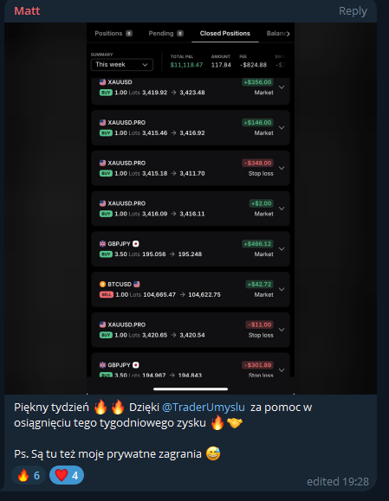Click the BUY badge on the -$11.00 trade
389x501 pixels.
coord(106,335)
